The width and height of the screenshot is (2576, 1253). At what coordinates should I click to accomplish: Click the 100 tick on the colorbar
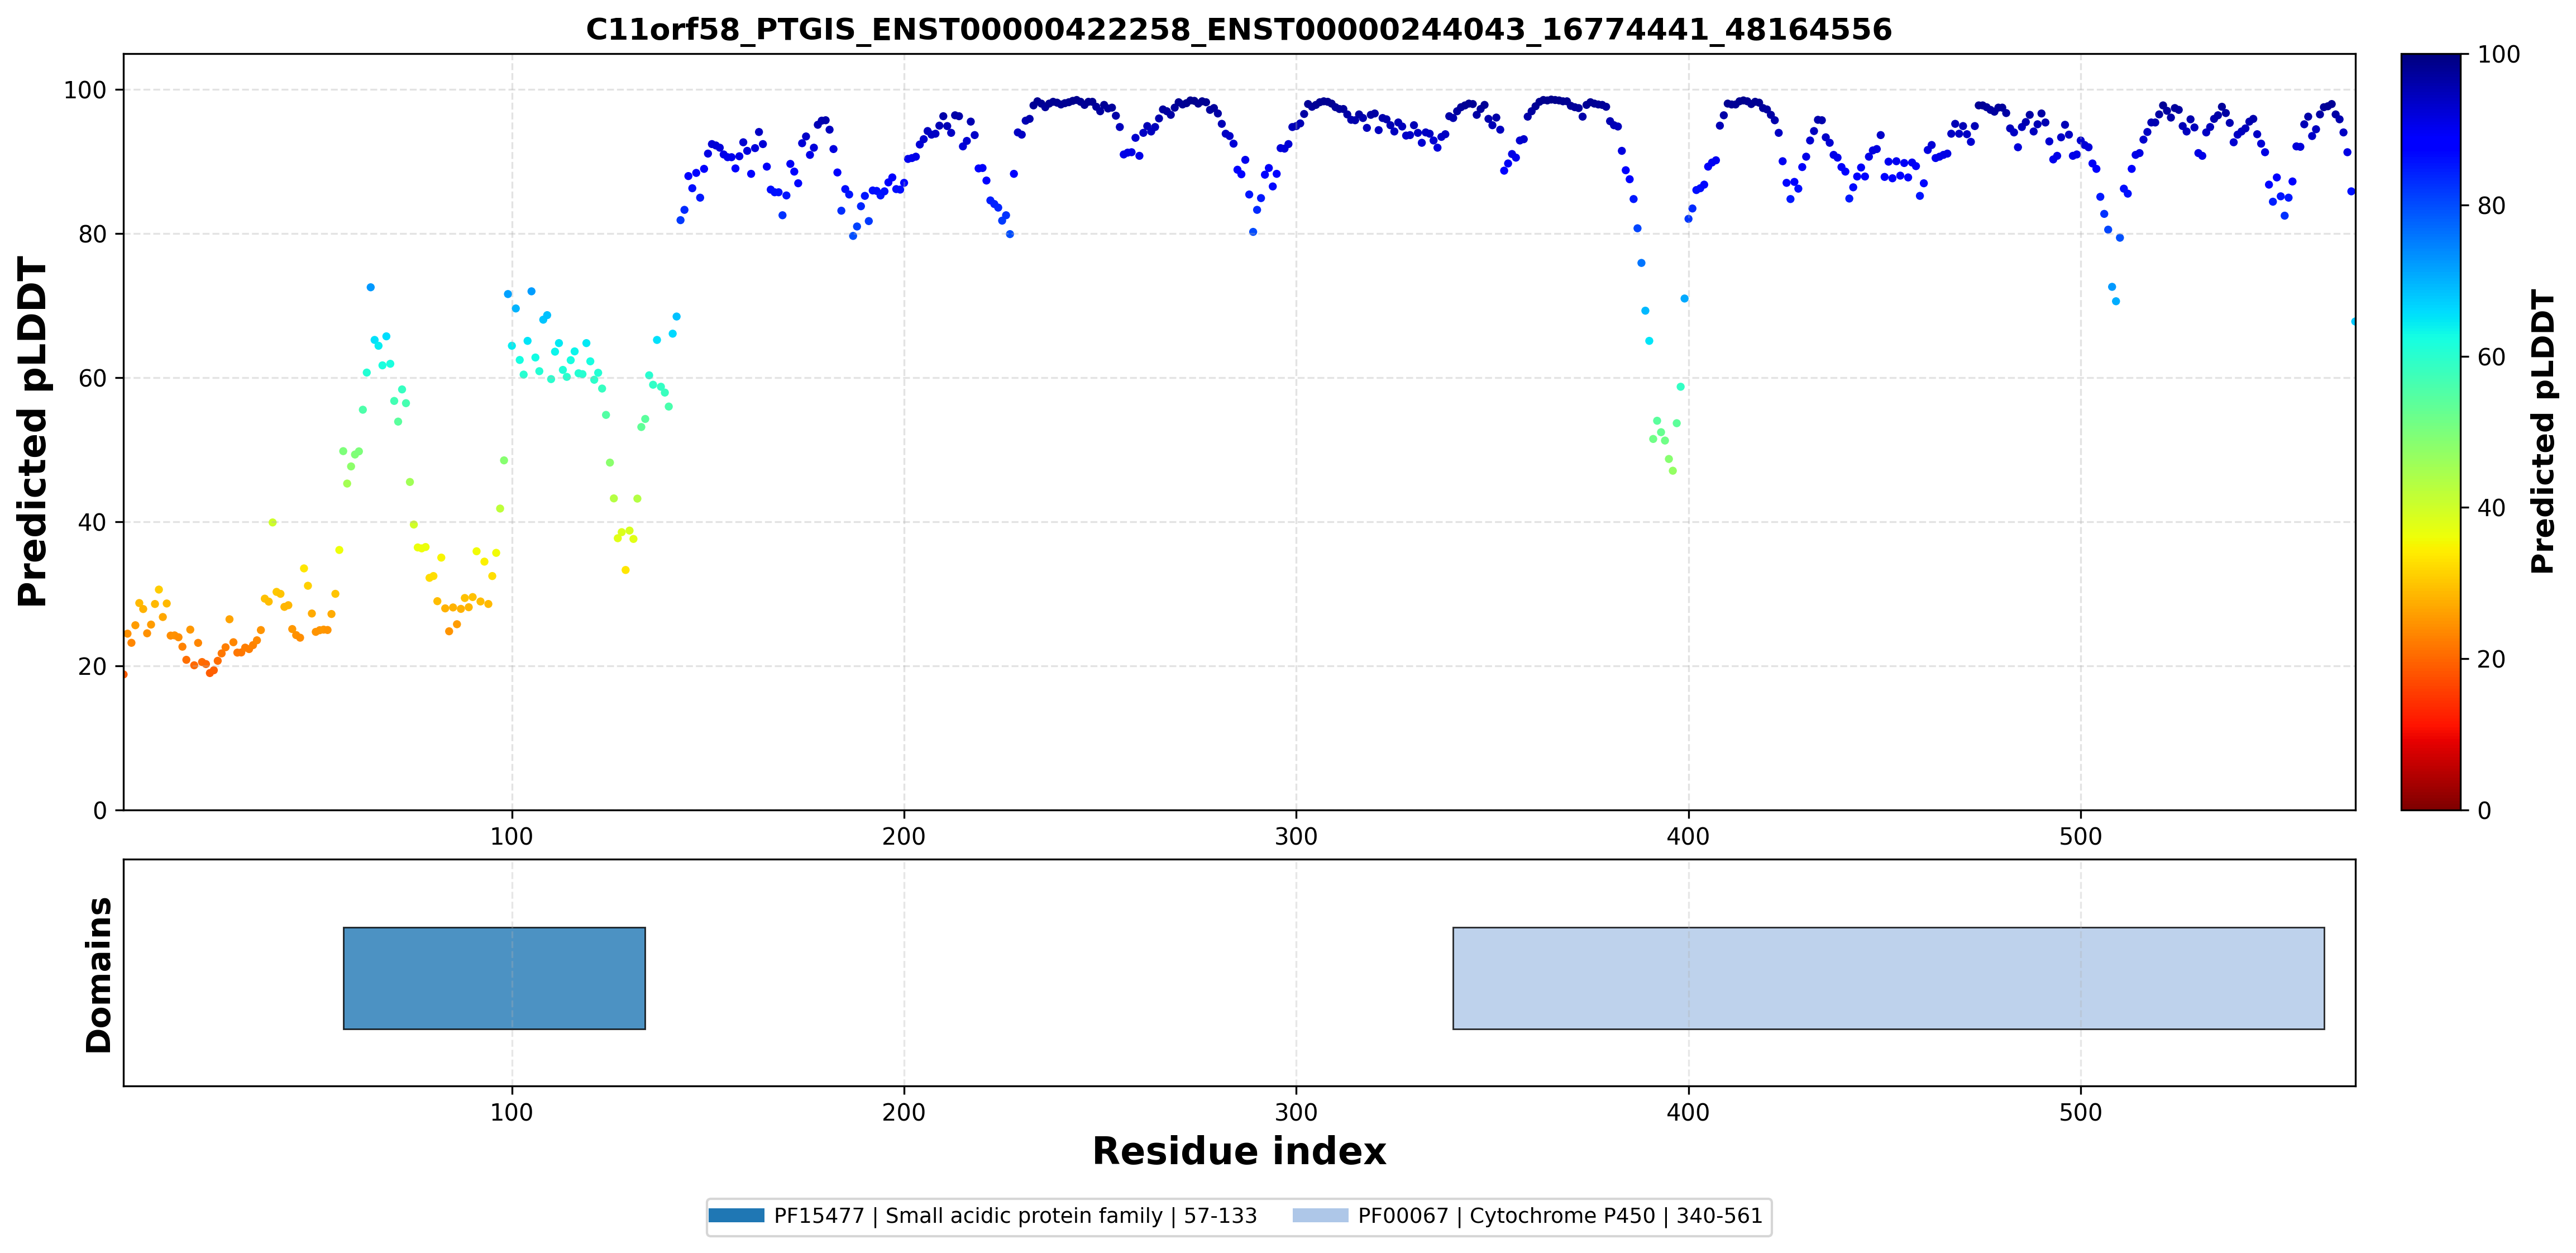[x=2498, y=55]
